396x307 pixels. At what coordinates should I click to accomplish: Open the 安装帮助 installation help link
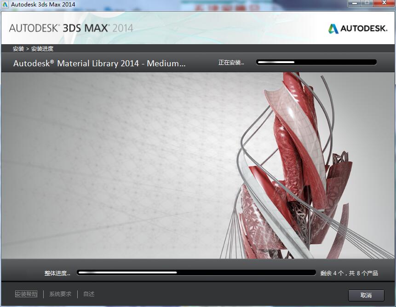(26, 294)
